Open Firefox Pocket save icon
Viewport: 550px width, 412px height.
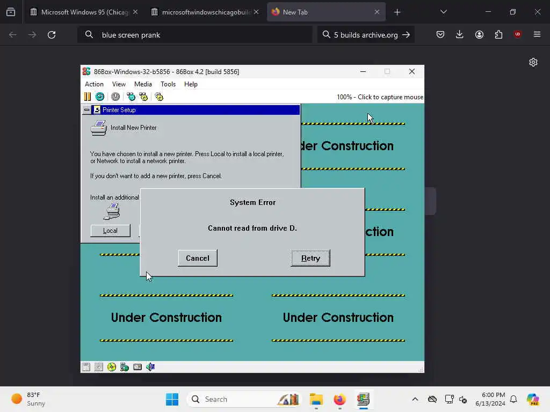(440, 34)
